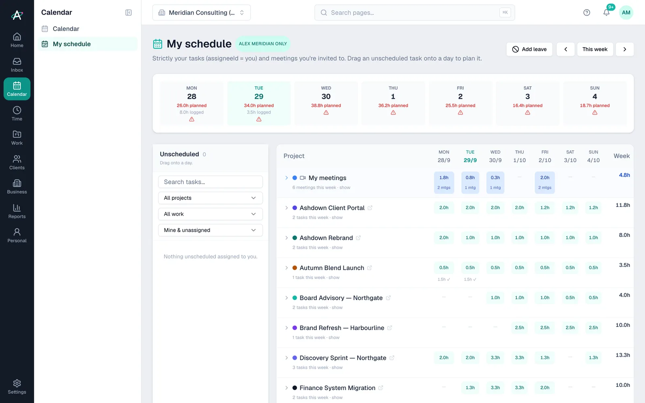Go to Time tracking in the sidebar

pos(17,114)
